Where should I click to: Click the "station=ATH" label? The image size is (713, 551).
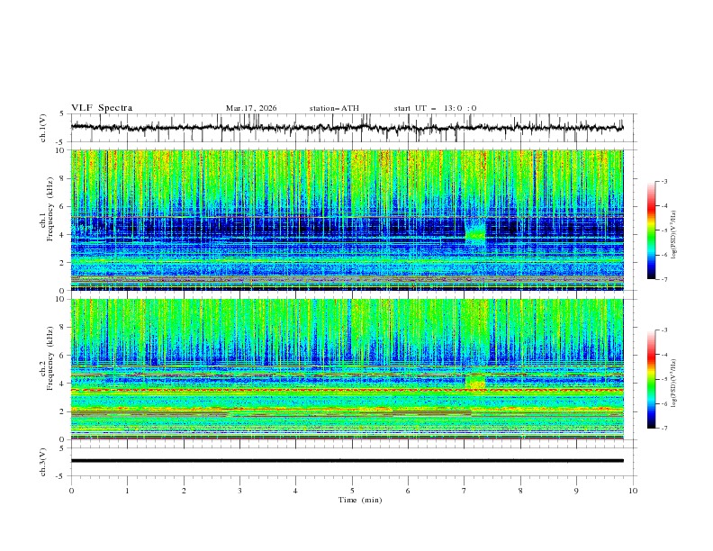click(x=334, y=108)
